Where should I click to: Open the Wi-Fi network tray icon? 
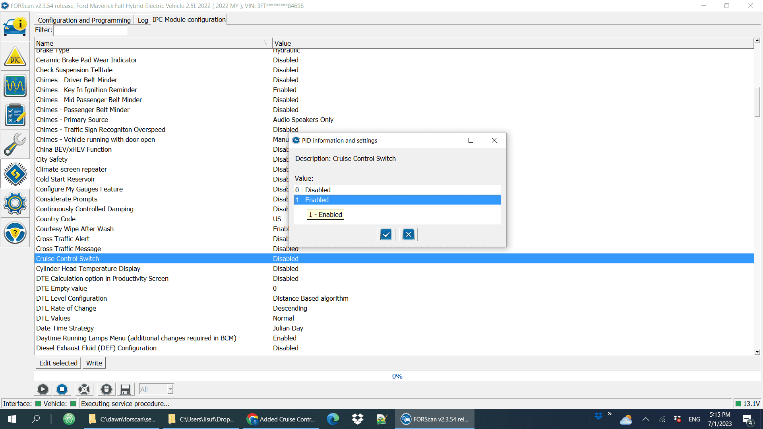click(x=662, y=419)
